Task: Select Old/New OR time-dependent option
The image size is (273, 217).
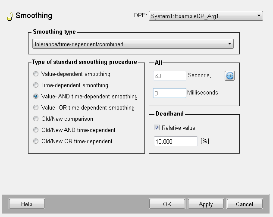Action: pos(36,142)
